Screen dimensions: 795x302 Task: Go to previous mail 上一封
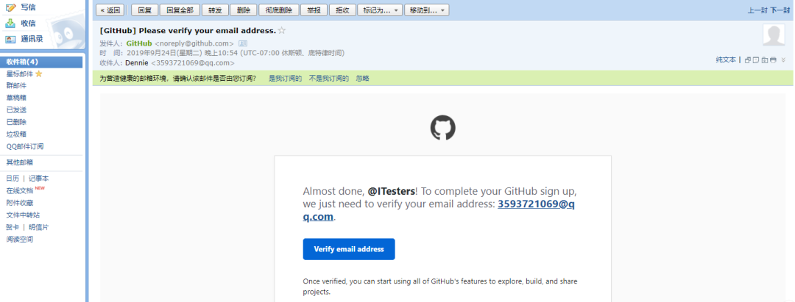point(757,10)
